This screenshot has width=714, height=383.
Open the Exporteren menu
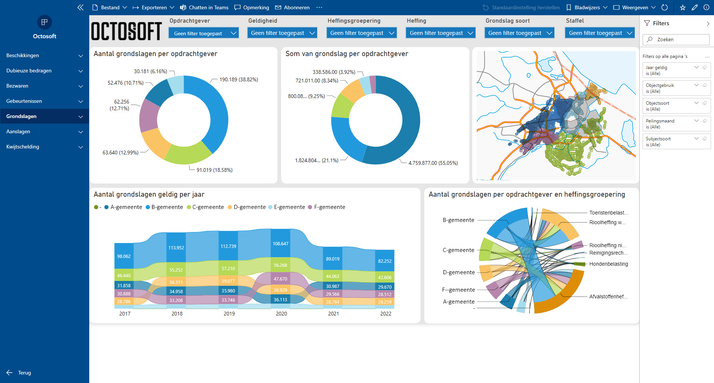click(154, 7)
